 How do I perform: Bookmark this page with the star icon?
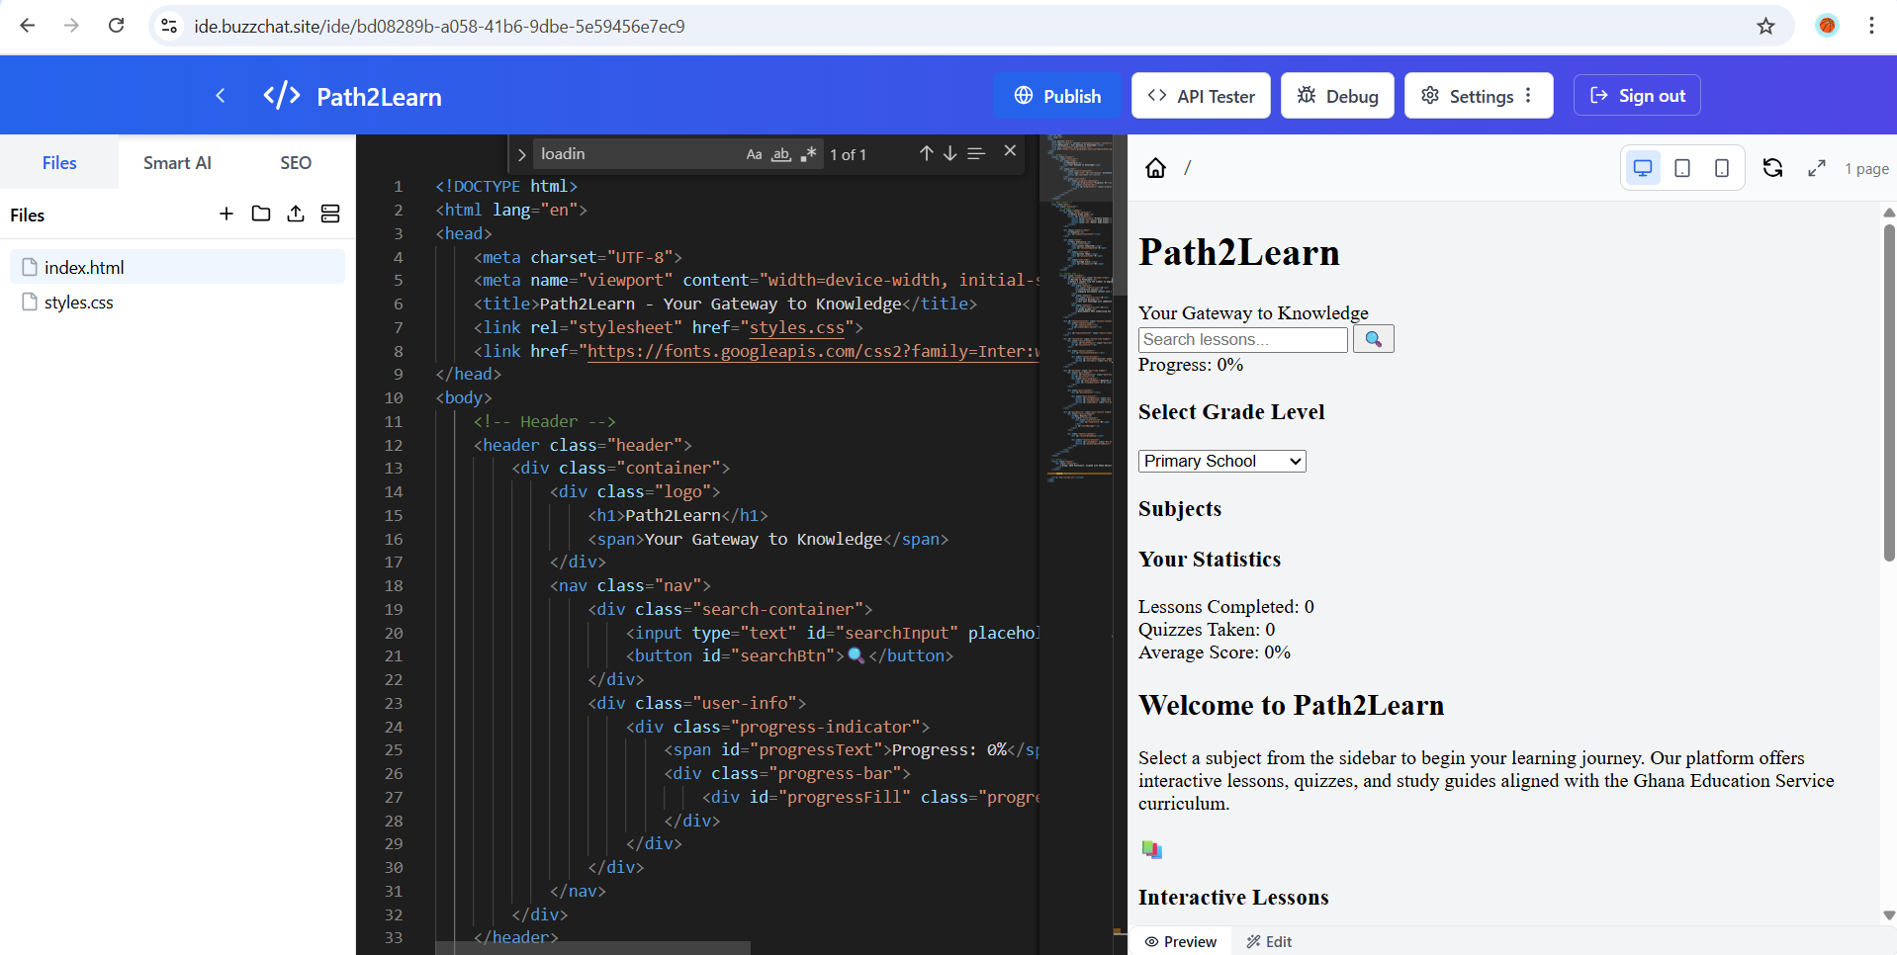[1765, 26]
